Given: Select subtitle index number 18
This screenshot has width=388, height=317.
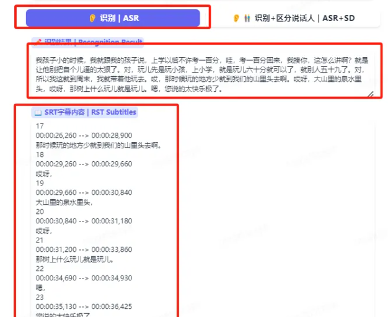Looking at the screenshot, I should point(40,154).
